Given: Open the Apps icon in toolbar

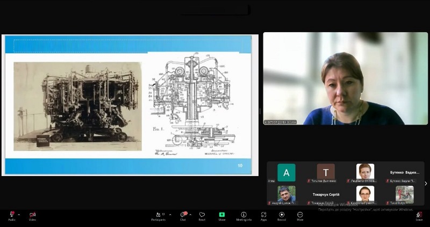Looking at the screenshot, I should [x=263, y=215].
